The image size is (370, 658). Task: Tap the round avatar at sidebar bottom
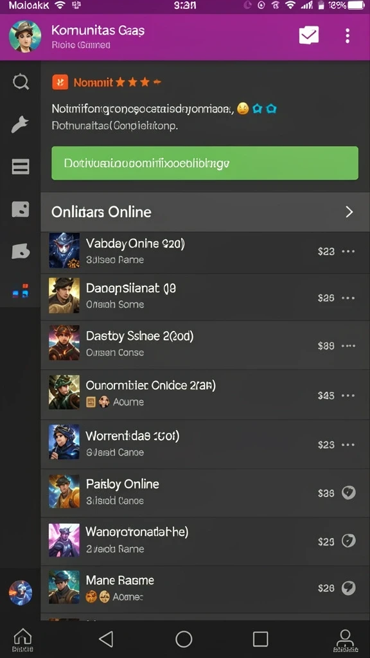click(x=20, y=592)
